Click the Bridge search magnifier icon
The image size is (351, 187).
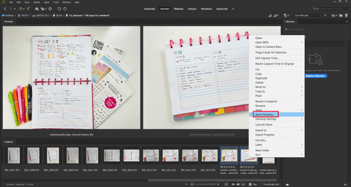[315, 9]
